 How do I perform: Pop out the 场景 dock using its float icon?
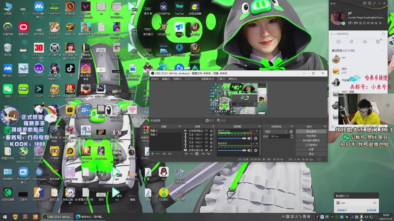pos(180,126)
